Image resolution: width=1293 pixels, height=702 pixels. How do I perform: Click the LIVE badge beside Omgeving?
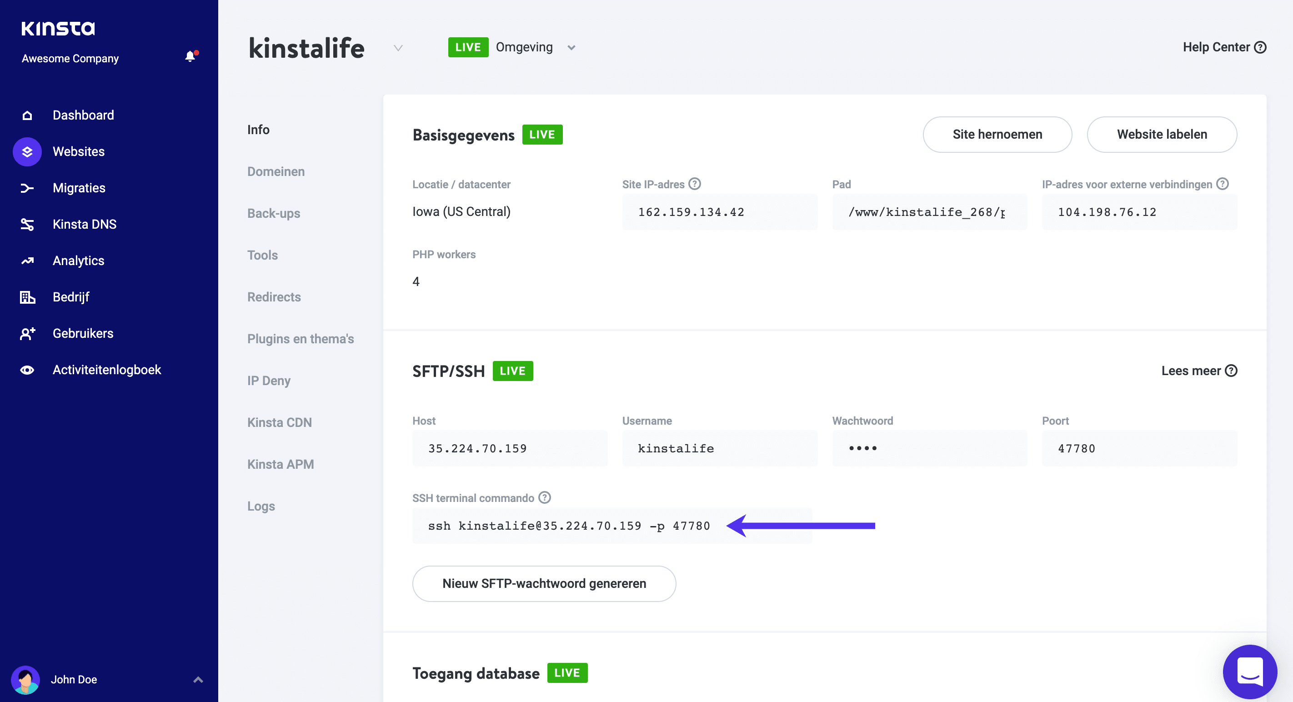(468, 47)
